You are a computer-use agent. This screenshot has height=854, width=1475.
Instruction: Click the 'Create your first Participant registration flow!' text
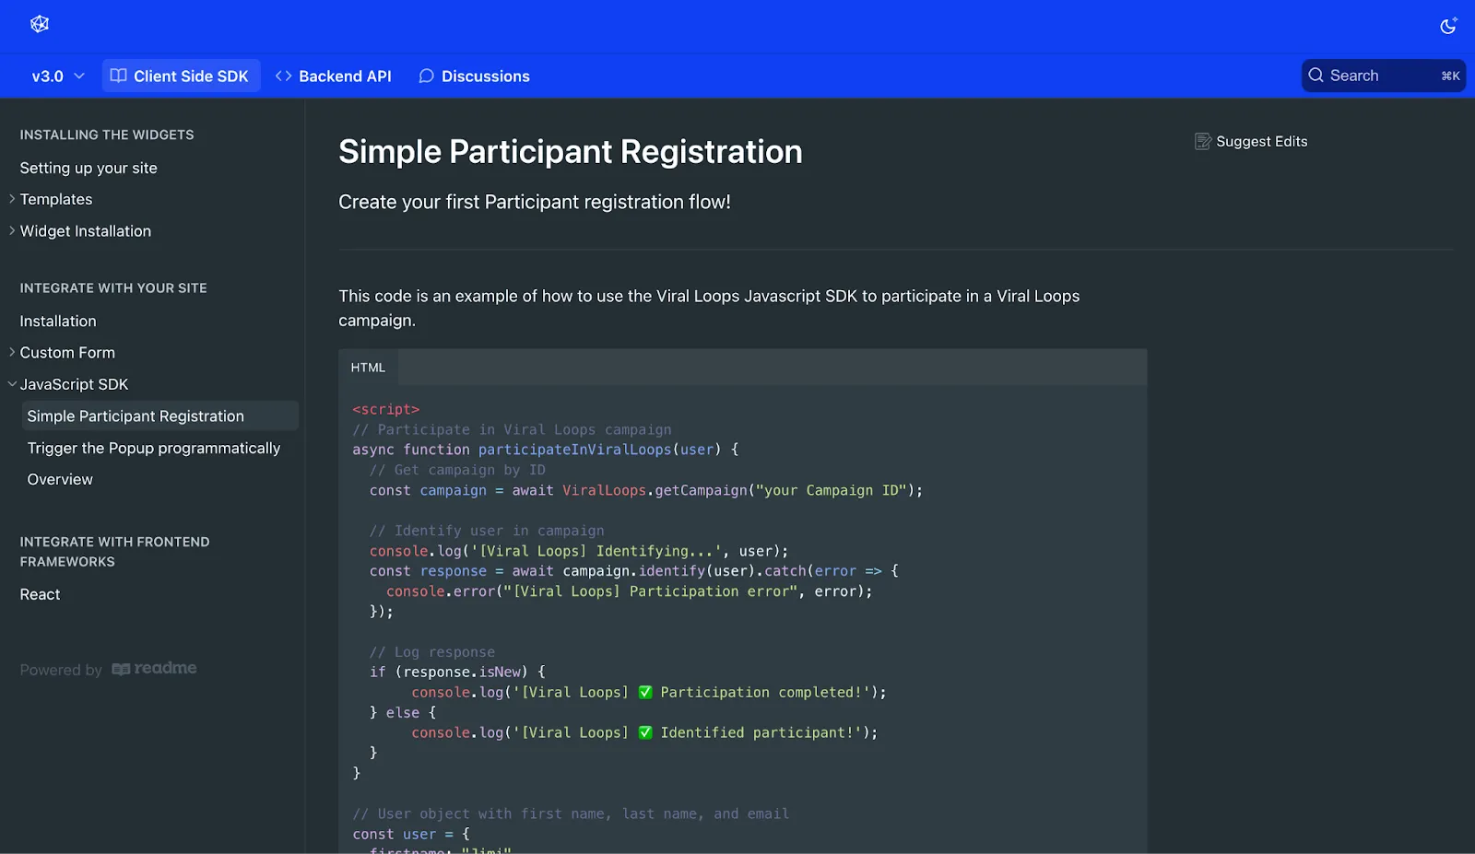point(534,202)
